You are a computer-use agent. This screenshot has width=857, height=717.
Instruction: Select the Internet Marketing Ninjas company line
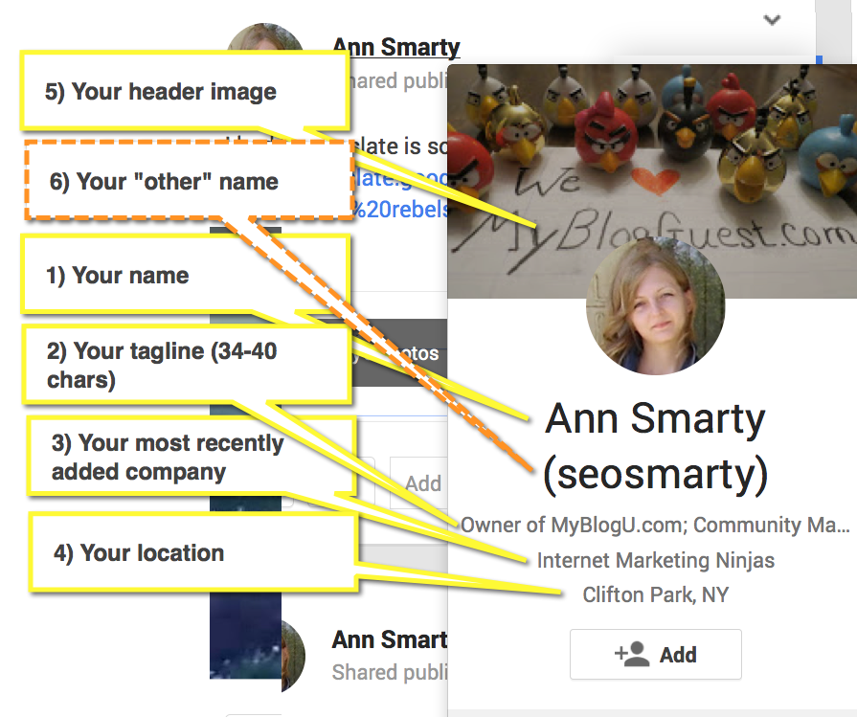(655, 560)
